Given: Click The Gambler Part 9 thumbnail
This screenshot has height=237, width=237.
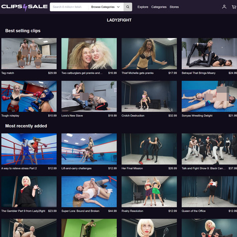Looking at the screenshot, I should pyautogui.click(x=29, y=192).
